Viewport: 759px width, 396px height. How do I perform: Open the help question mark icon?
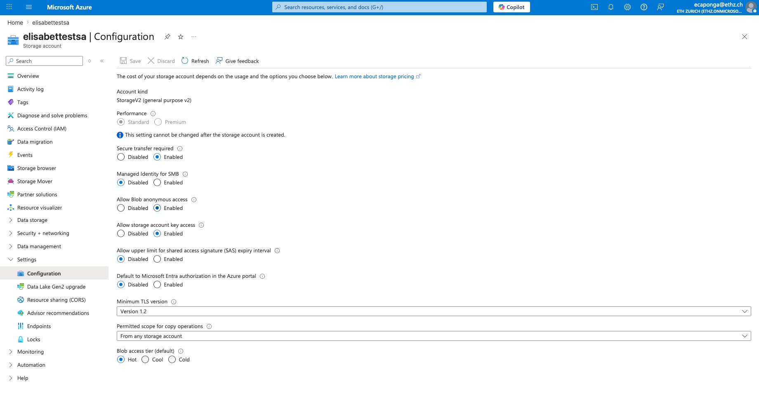click(644, 7)
